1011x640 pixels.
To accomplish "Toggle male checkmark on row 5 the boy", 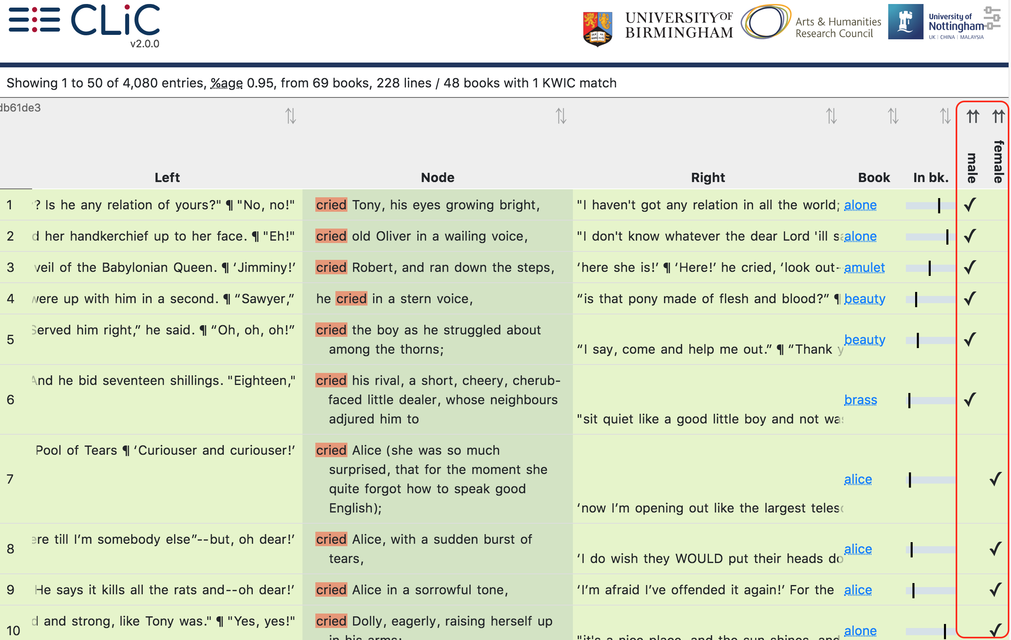I will click(x=970, y=340).
